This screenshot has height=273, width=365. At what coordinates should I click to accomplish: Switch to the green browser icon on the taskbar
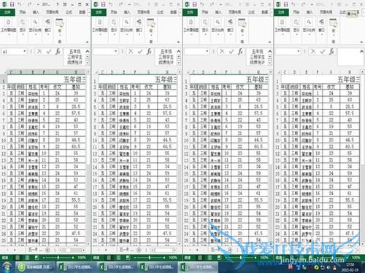[x=35, y=267]
